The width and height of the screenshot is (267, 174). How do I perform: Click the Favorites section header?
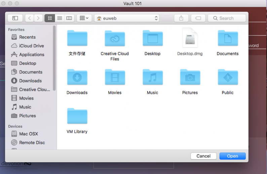[x=16, y=30]
